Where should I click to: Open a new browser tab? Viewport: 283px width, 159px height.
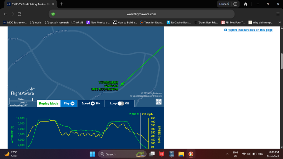tap(62, 4)
